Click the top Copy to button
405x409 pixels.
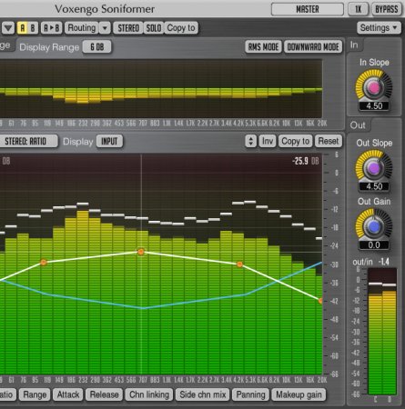pyautogui.click(x=181, y=28)
